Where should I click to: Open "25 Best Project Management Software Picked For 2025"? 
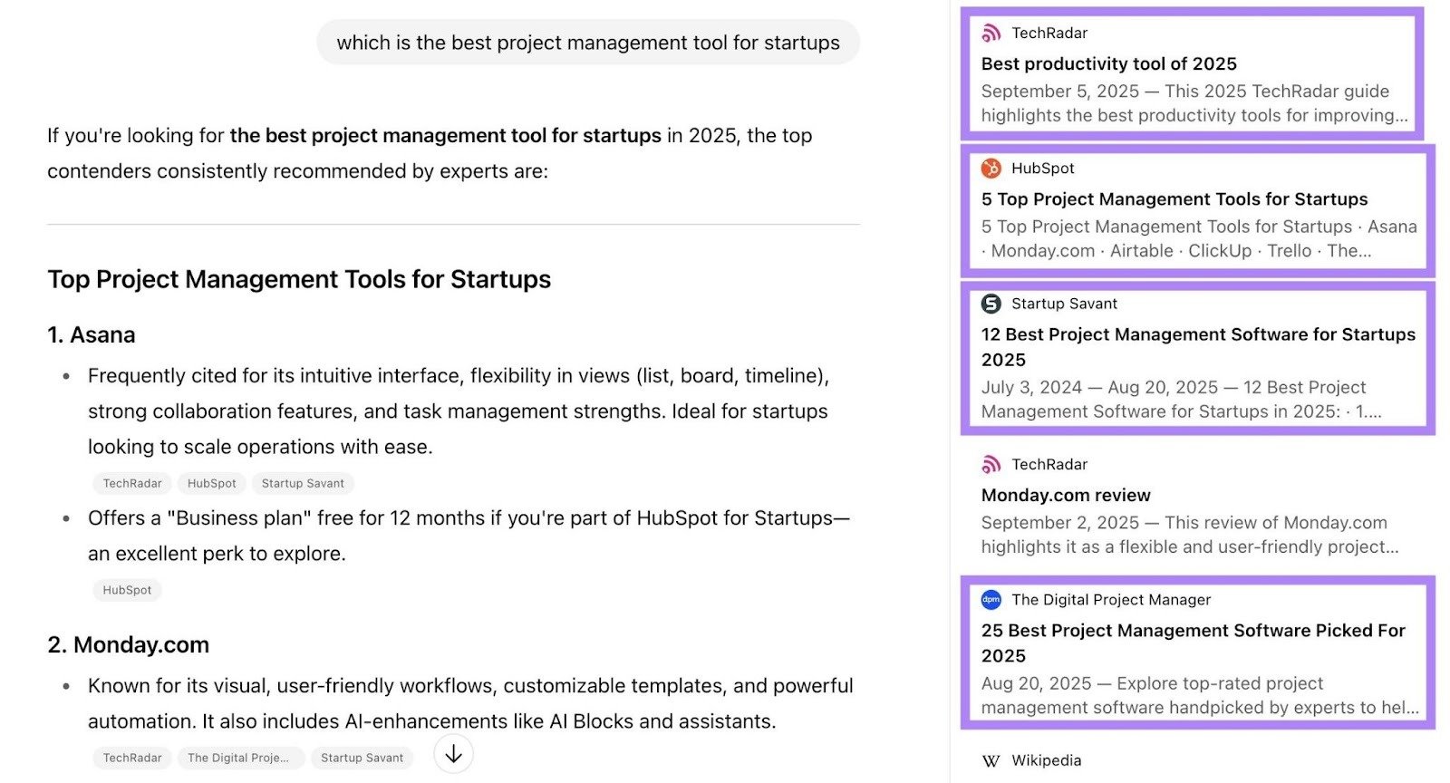tap(1193, 643)
